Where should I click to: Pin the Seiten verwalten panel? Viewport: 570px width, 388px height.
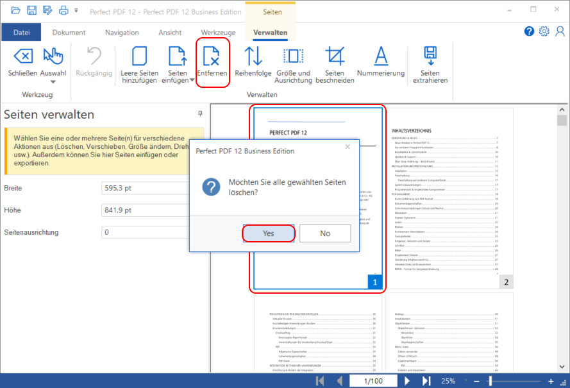(200, 114)
